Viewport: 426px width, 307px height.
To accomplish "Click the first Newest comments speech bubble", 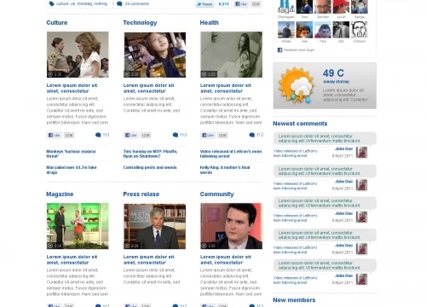I will pos(325,138).
